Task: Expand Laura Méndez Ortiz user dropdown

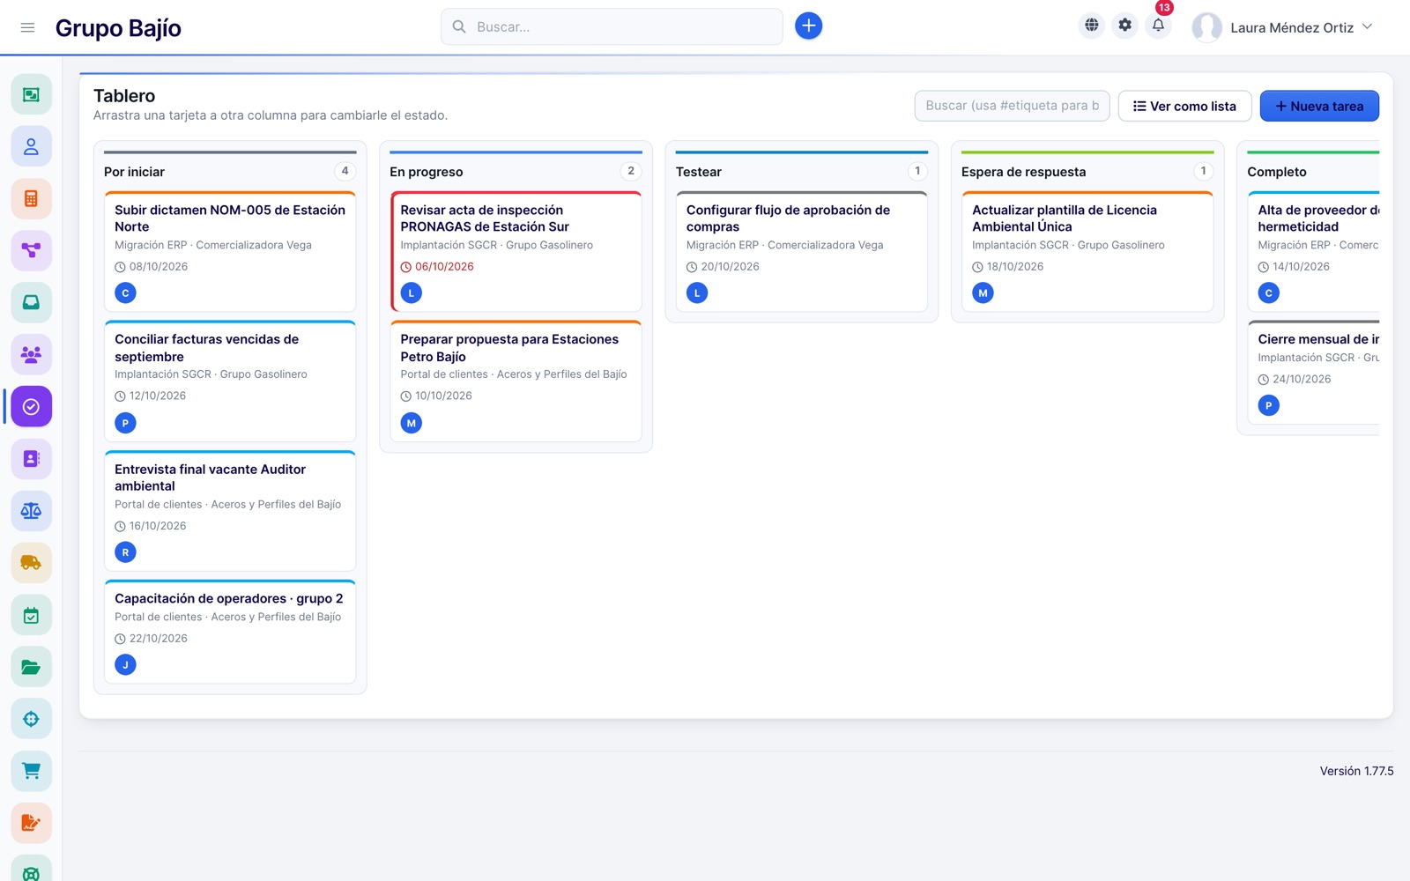Action: click(1282, 27)
